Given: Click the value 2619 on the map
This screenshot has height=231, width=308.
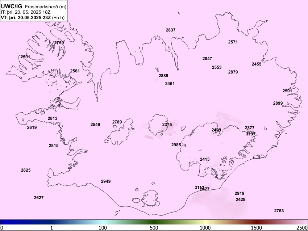Looking at the screenshot, I should [x=32, y=127].
